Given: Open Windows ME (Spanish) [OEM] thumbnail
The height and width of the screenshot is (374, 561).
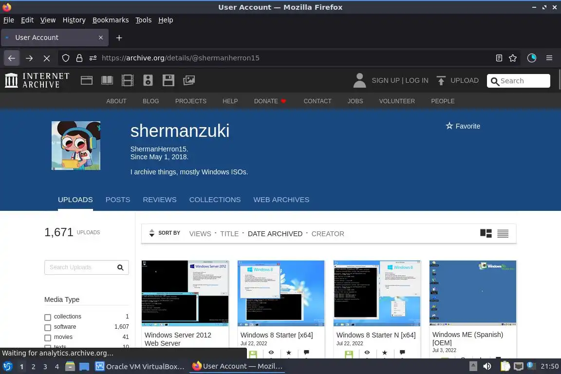Looking at the screenshot, I should pos(473,293).
